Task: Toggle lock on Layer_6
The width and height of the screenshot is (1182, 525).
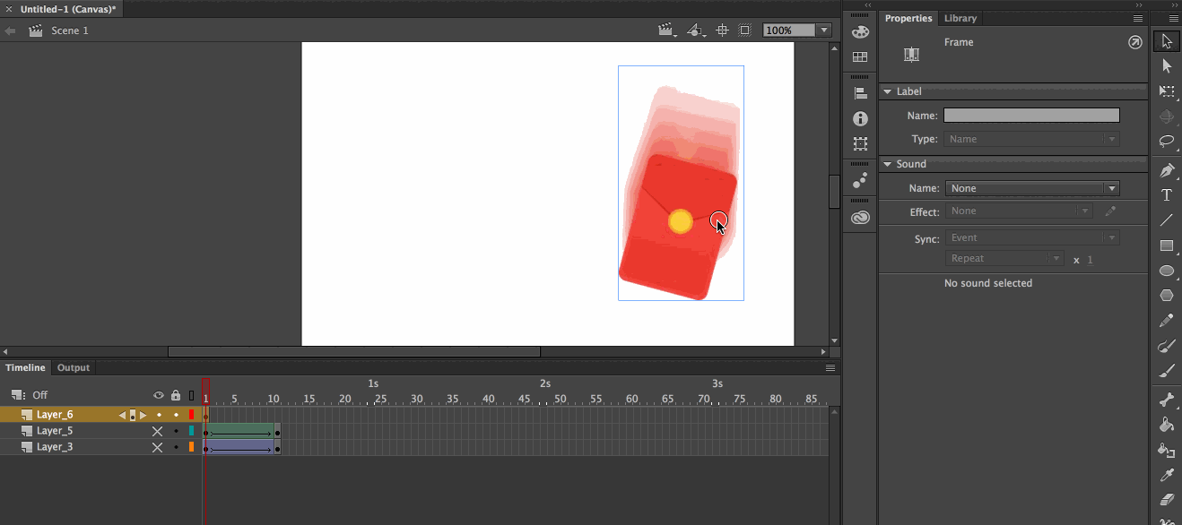Action: coord(176,415)
